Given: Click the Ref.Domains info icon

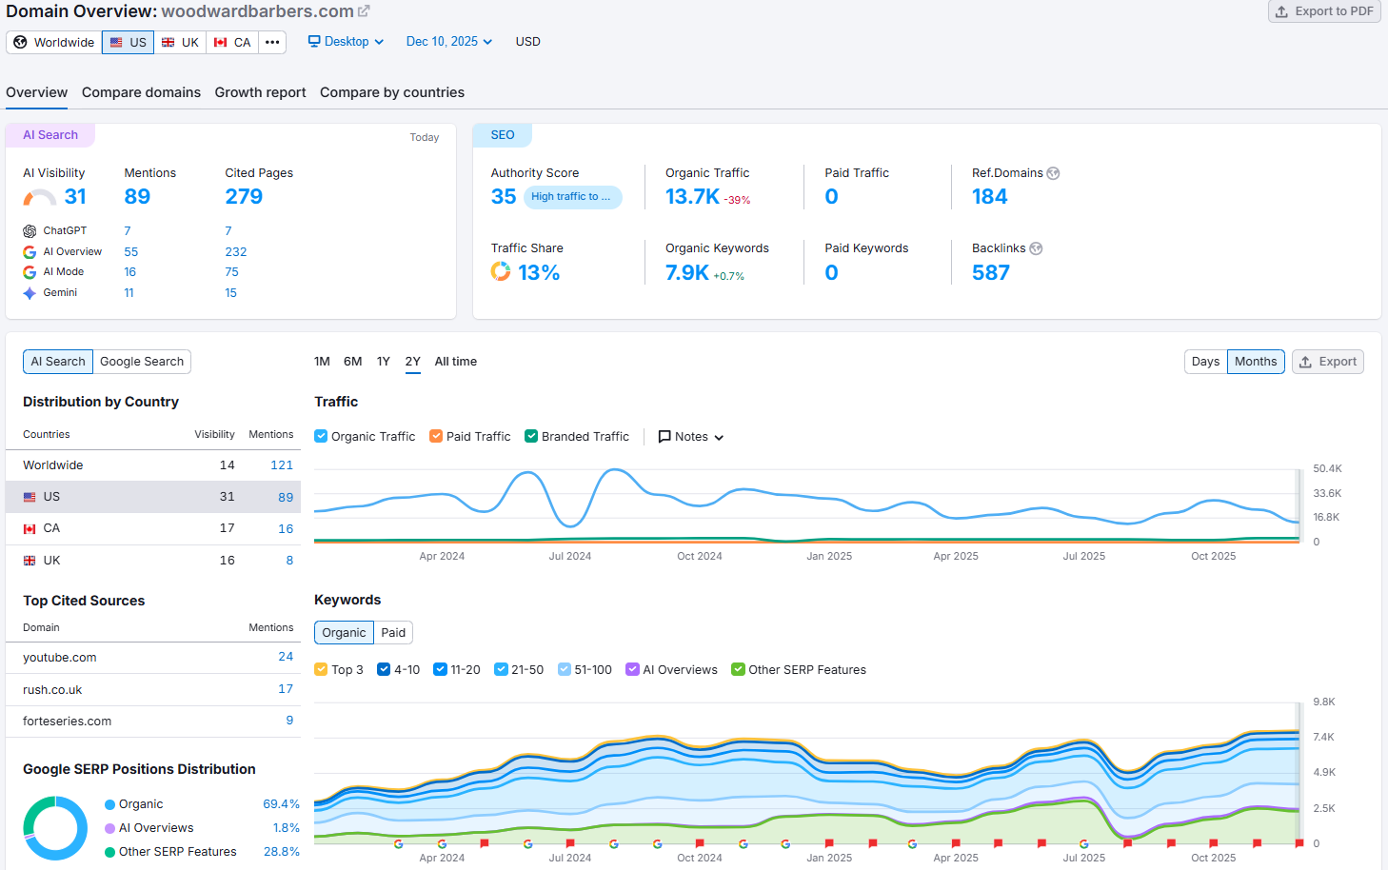Looking at the screenshot, I should coord(1053,172).
